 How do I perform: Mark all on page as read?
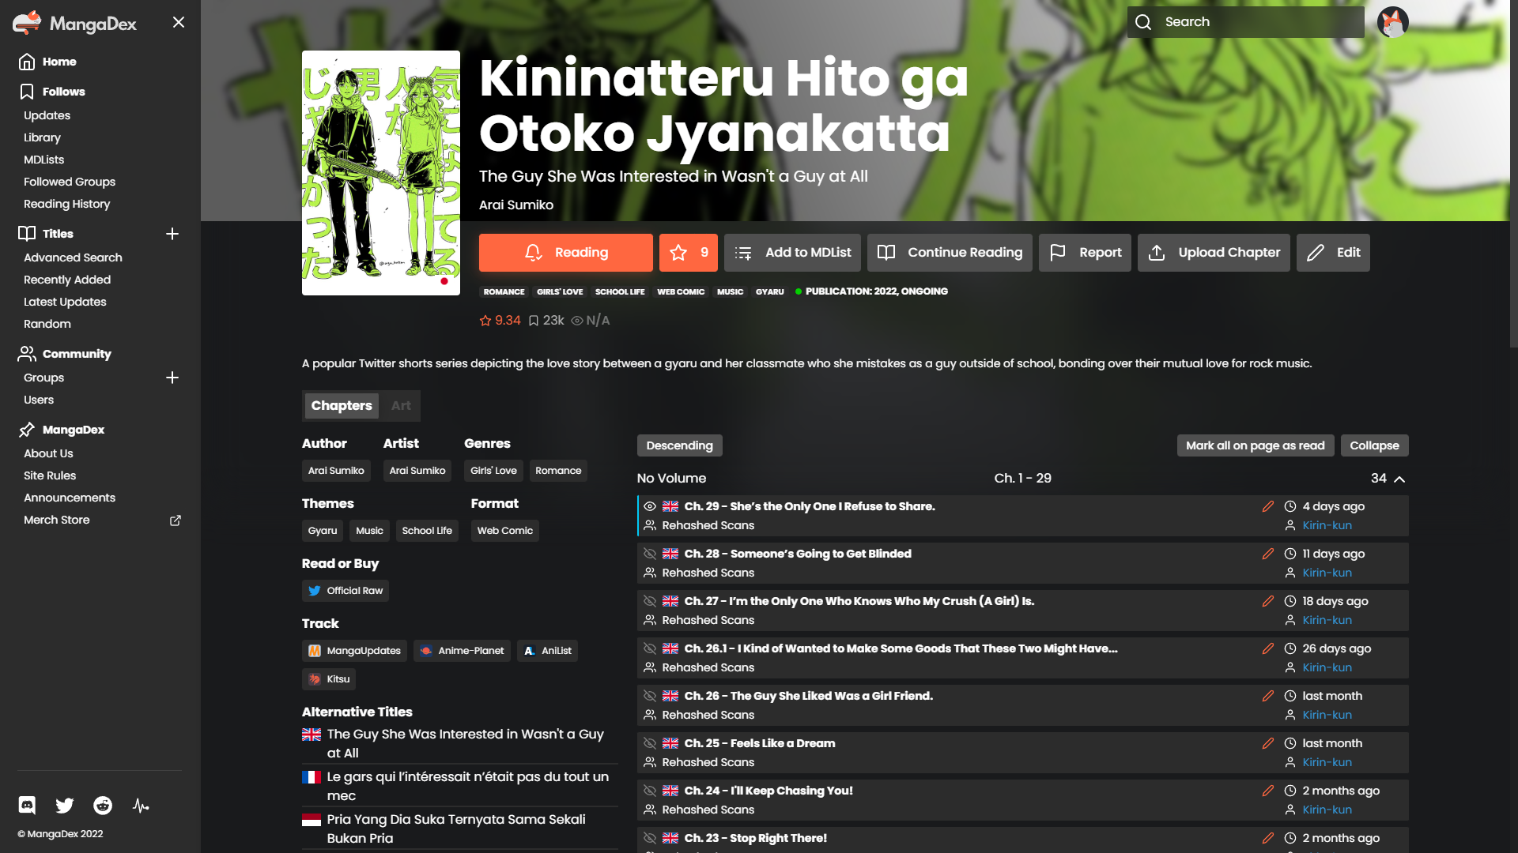coord(1256,445)
